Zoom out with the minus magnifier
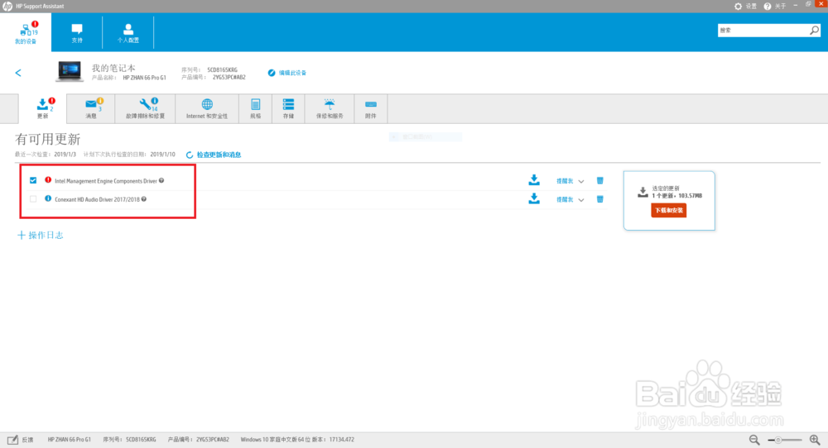Viewport: 828px width, 448px height. [754, 440]
